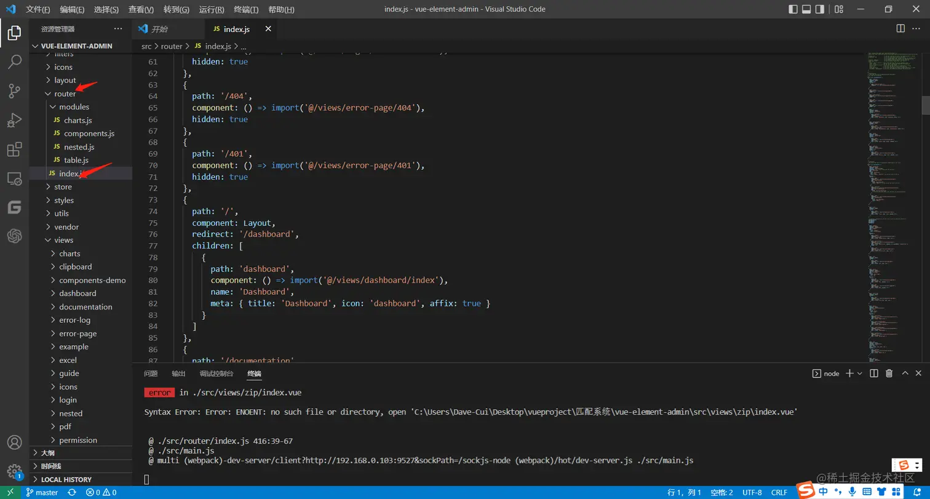Add a new terminal with plus icon
This screenshot has width=930, height=499.
849,373
